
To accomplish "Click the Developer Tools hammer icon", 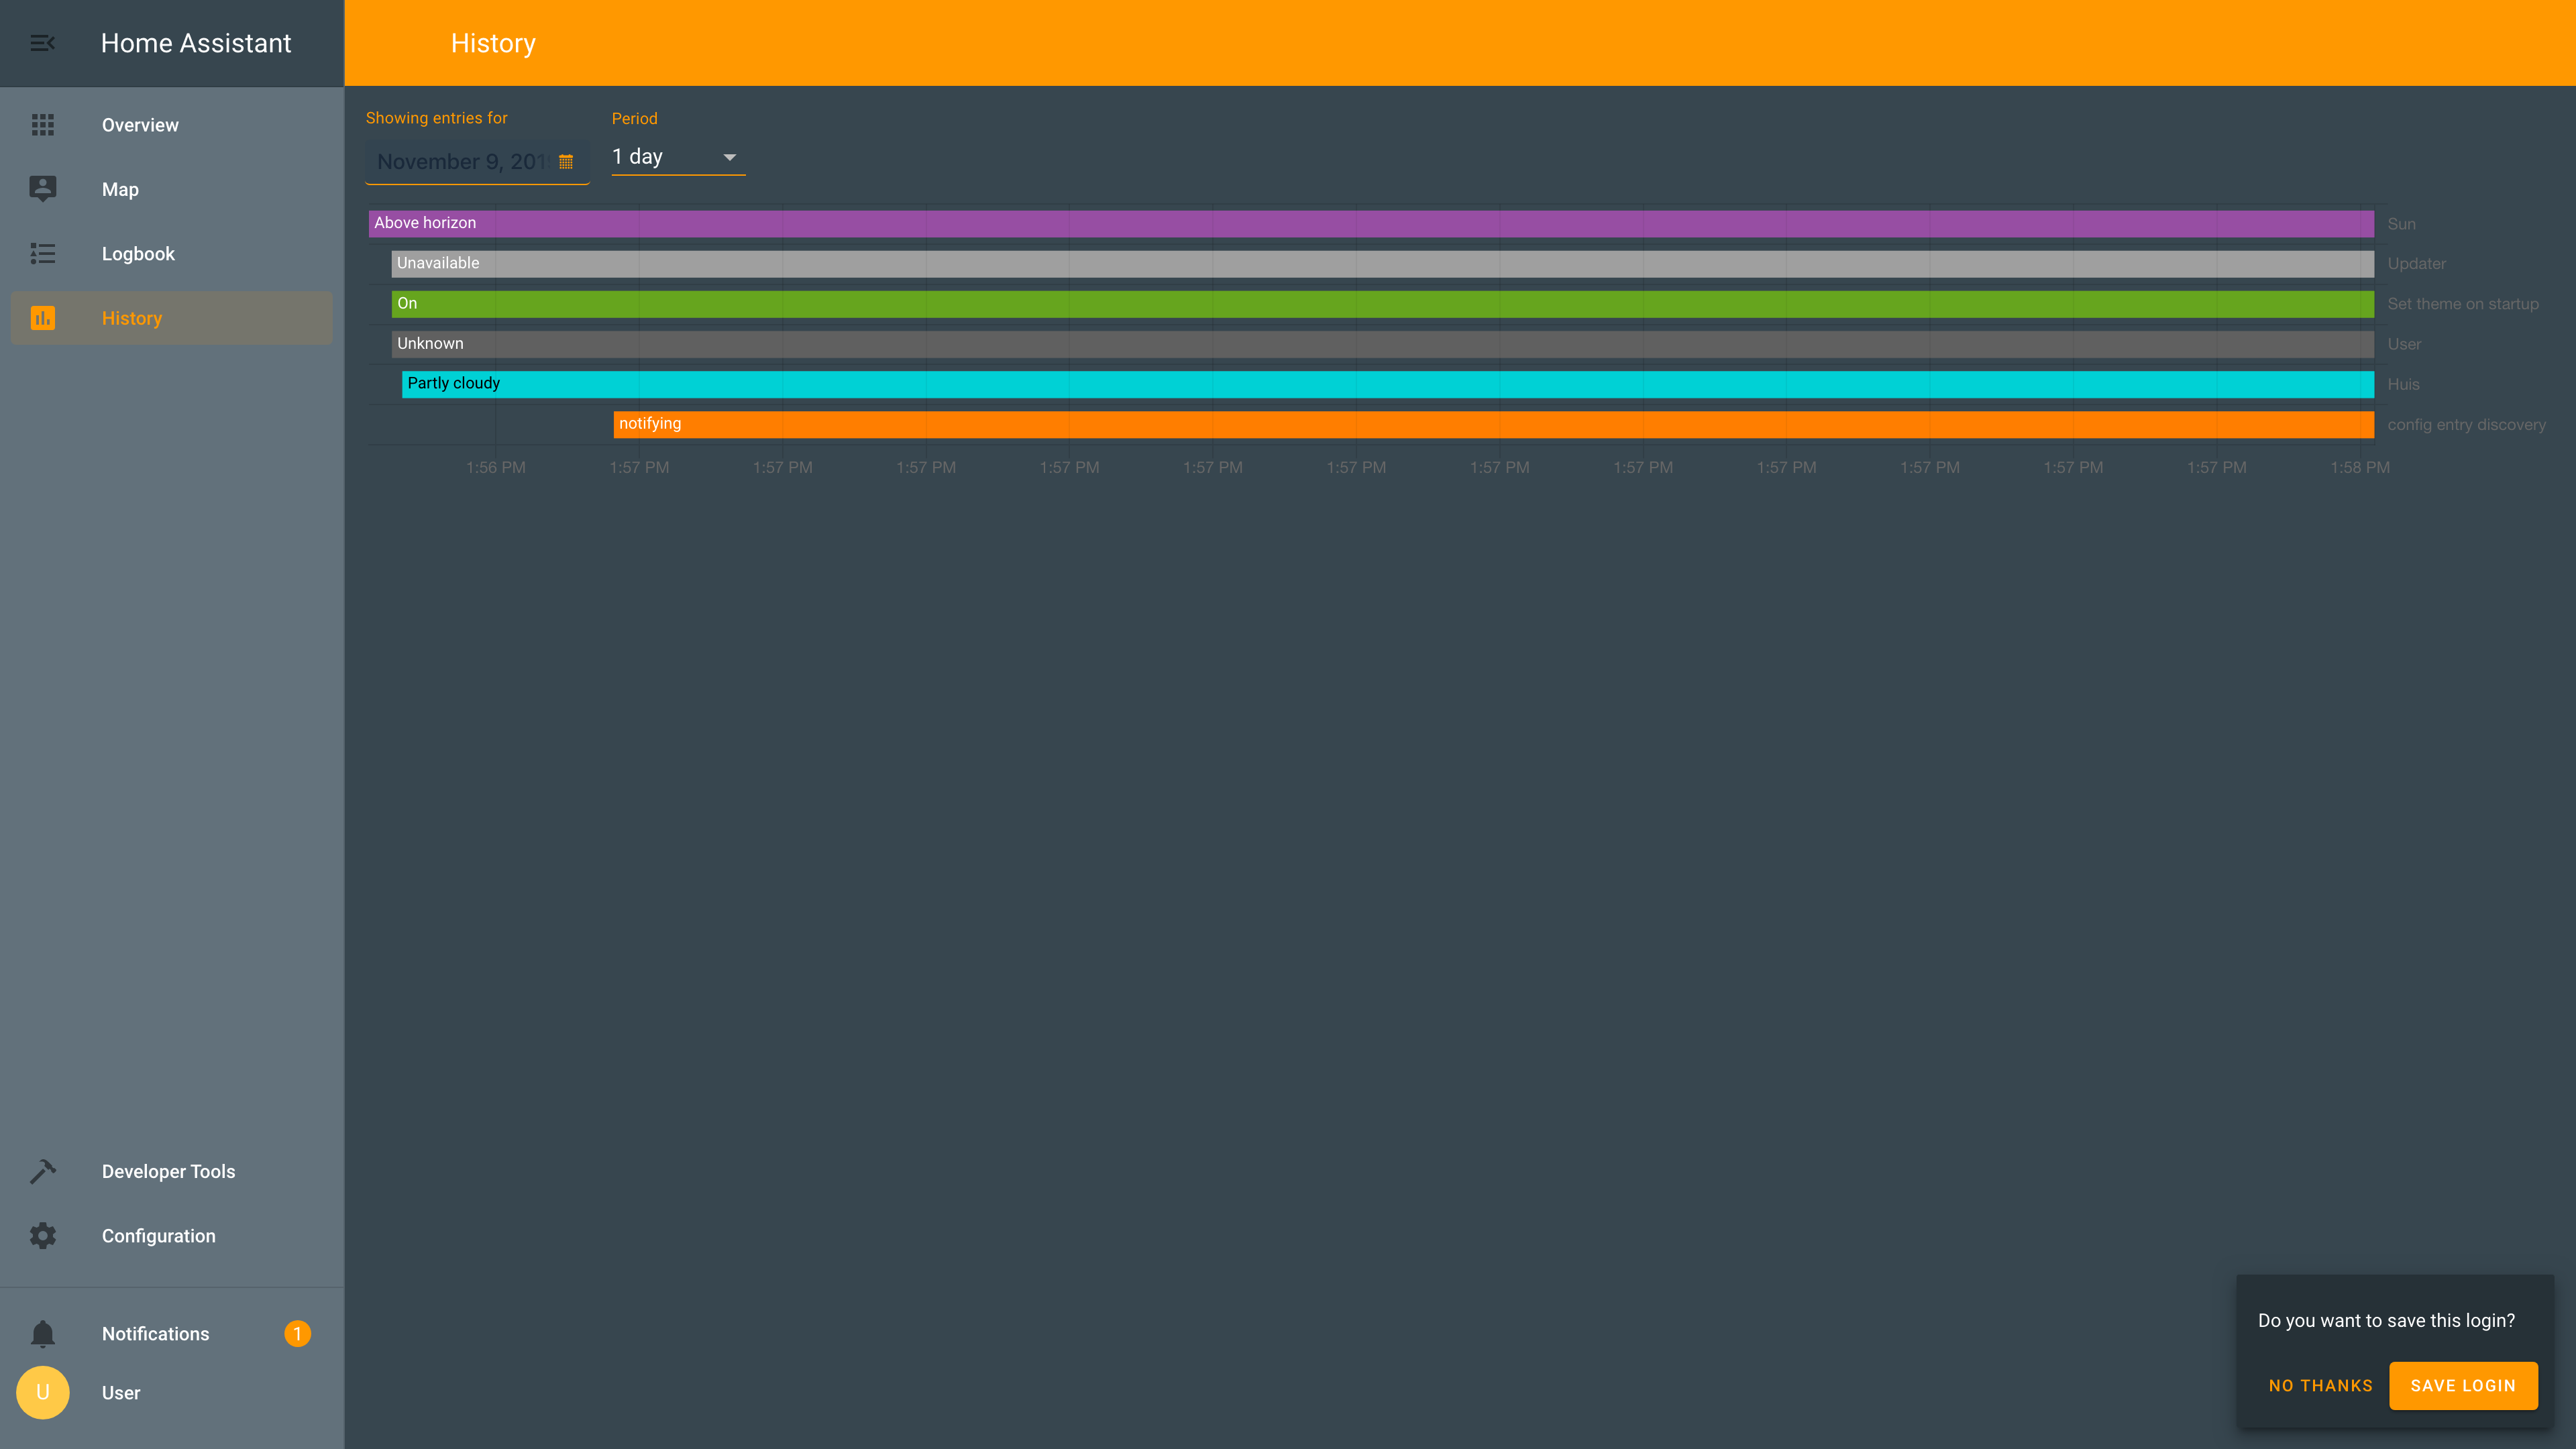I will 42,1171.
